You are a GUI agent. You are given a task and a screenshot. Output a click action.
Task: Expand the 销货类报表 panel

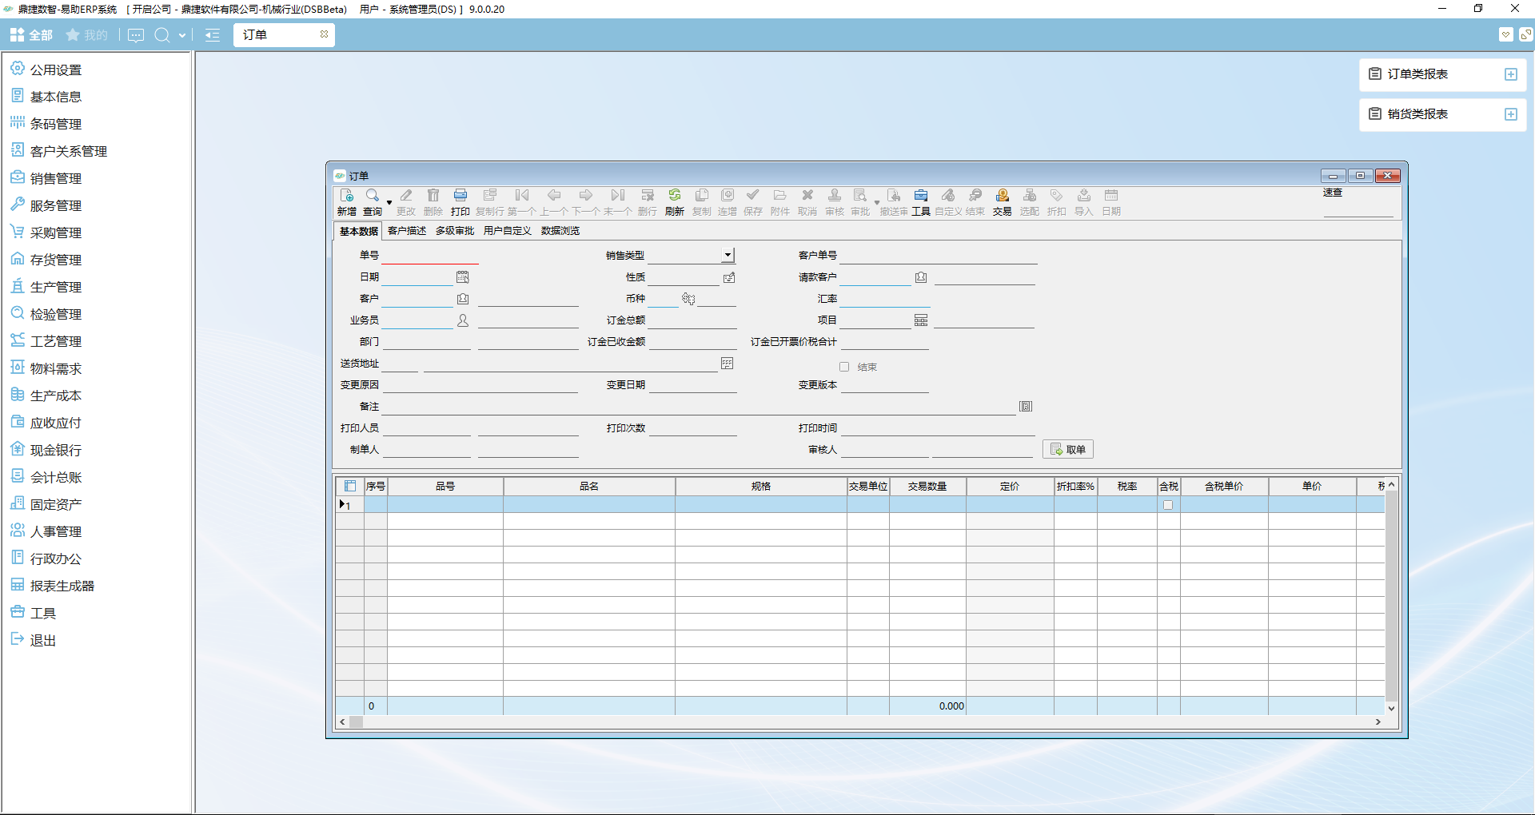coord(1510,114)
